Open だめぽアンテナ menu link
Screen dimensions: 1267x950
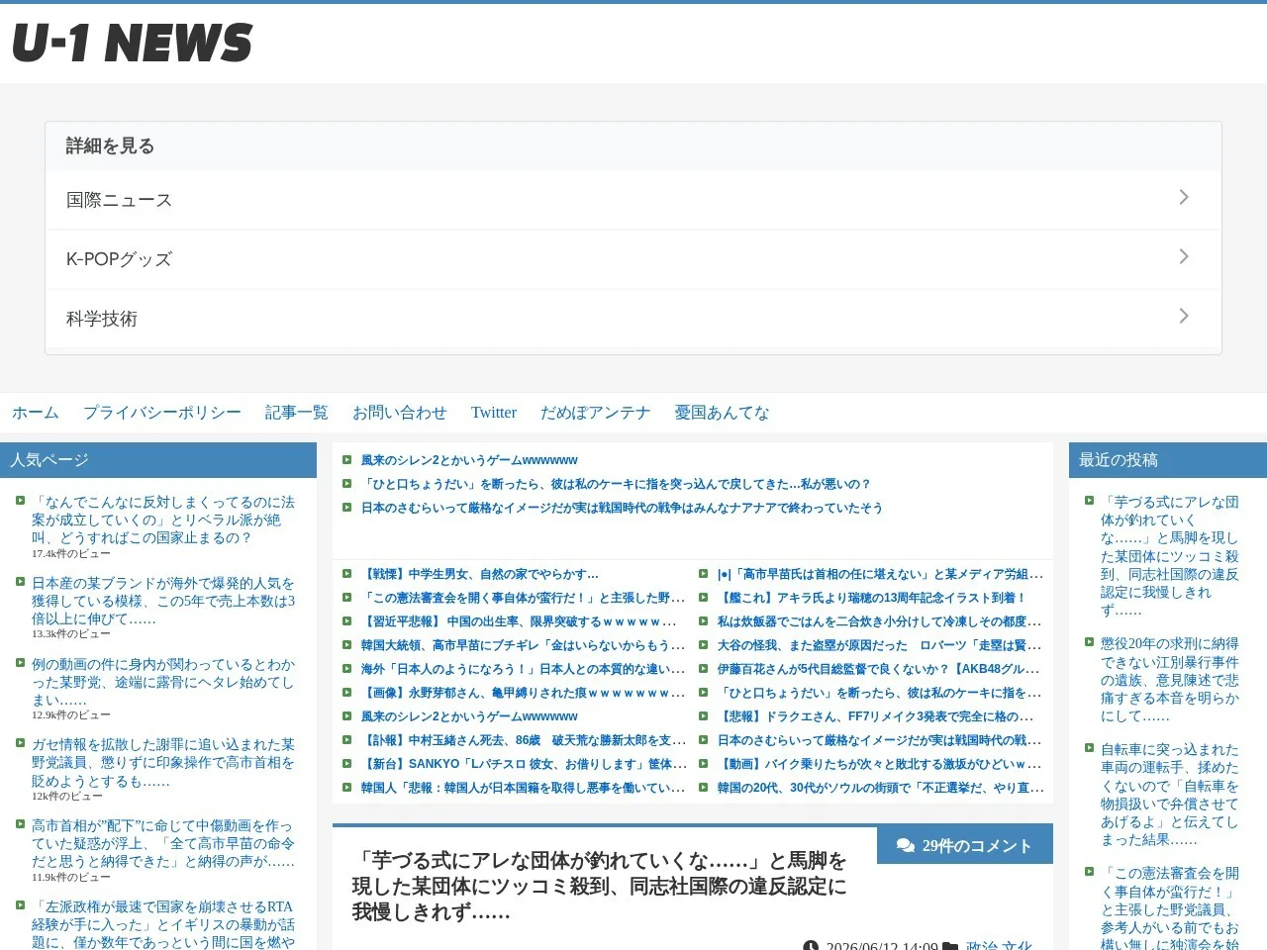[x=596, y=413]
